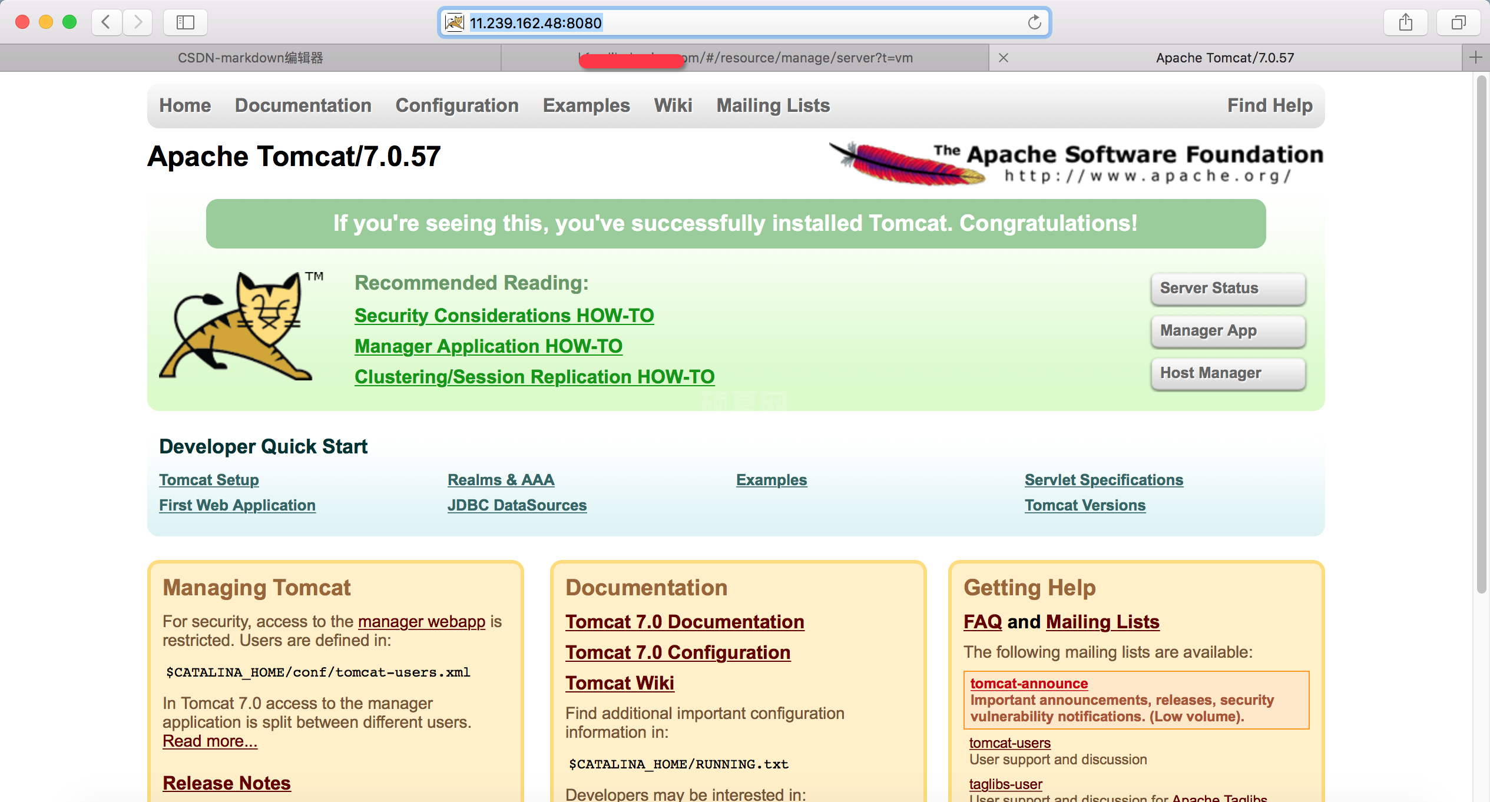
Task: Open Home in Tomcat navigation bar
Action: pos(185,105)
